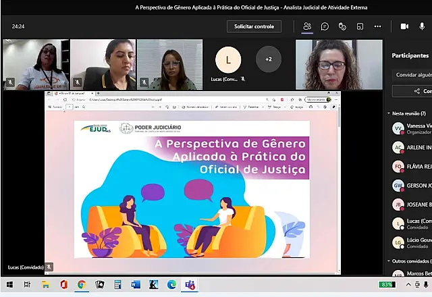Show the +2 additional participants
This screenshot has height=297, width=432.
[x=269, y=59]
